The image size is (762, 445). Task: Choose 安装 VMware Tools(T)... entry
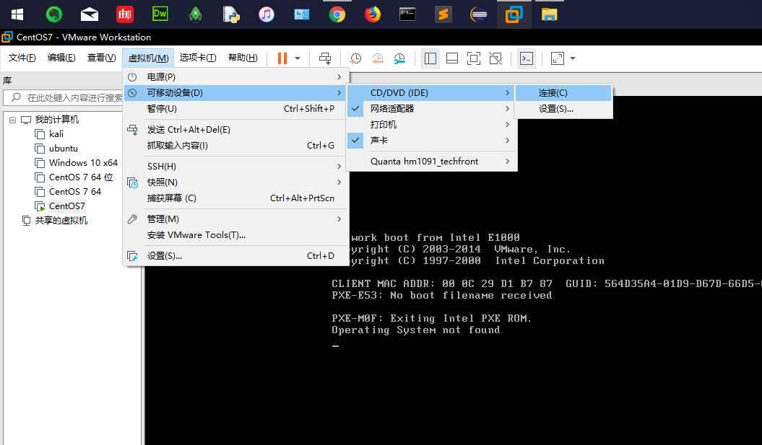(235, 235)
